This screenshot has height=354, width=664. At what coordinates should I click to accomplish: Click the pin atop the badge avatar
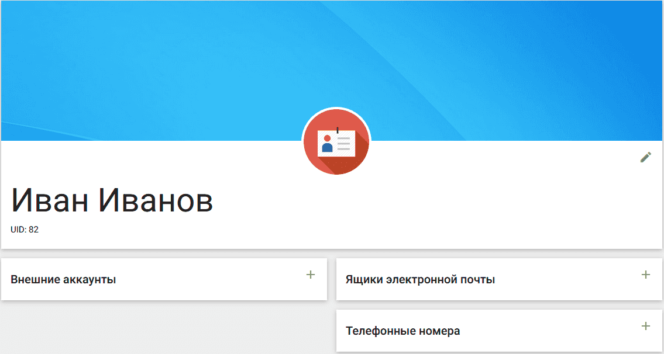(x=337, y=130)
